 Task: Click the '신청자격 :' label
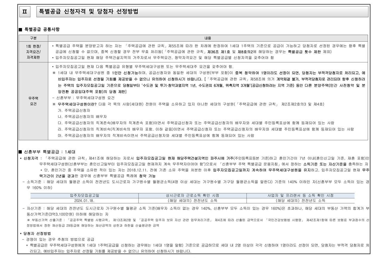[x=33, y=158]
